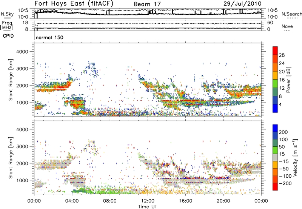Select the 'Freq. [MHz]' axis label
This screenshot has width=302, height=209.
click(7, 25)
